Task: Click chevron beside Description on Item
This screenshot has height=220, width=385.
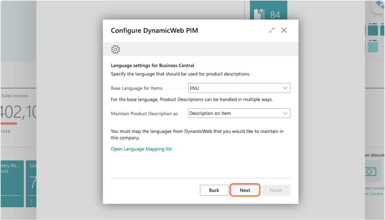Action: click(285, 113)
